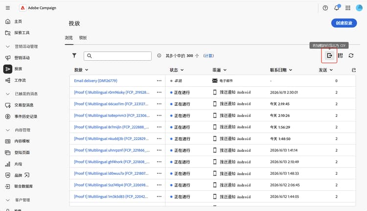Open Multilingual uhnrpznf delivery link
The image size is (367, 211).
tap(112, 150)
